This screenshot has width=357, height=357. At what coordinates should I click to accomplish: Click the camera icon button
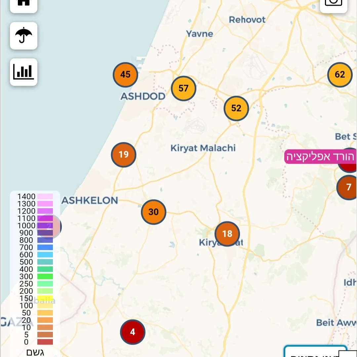click(x=334, y=3)
